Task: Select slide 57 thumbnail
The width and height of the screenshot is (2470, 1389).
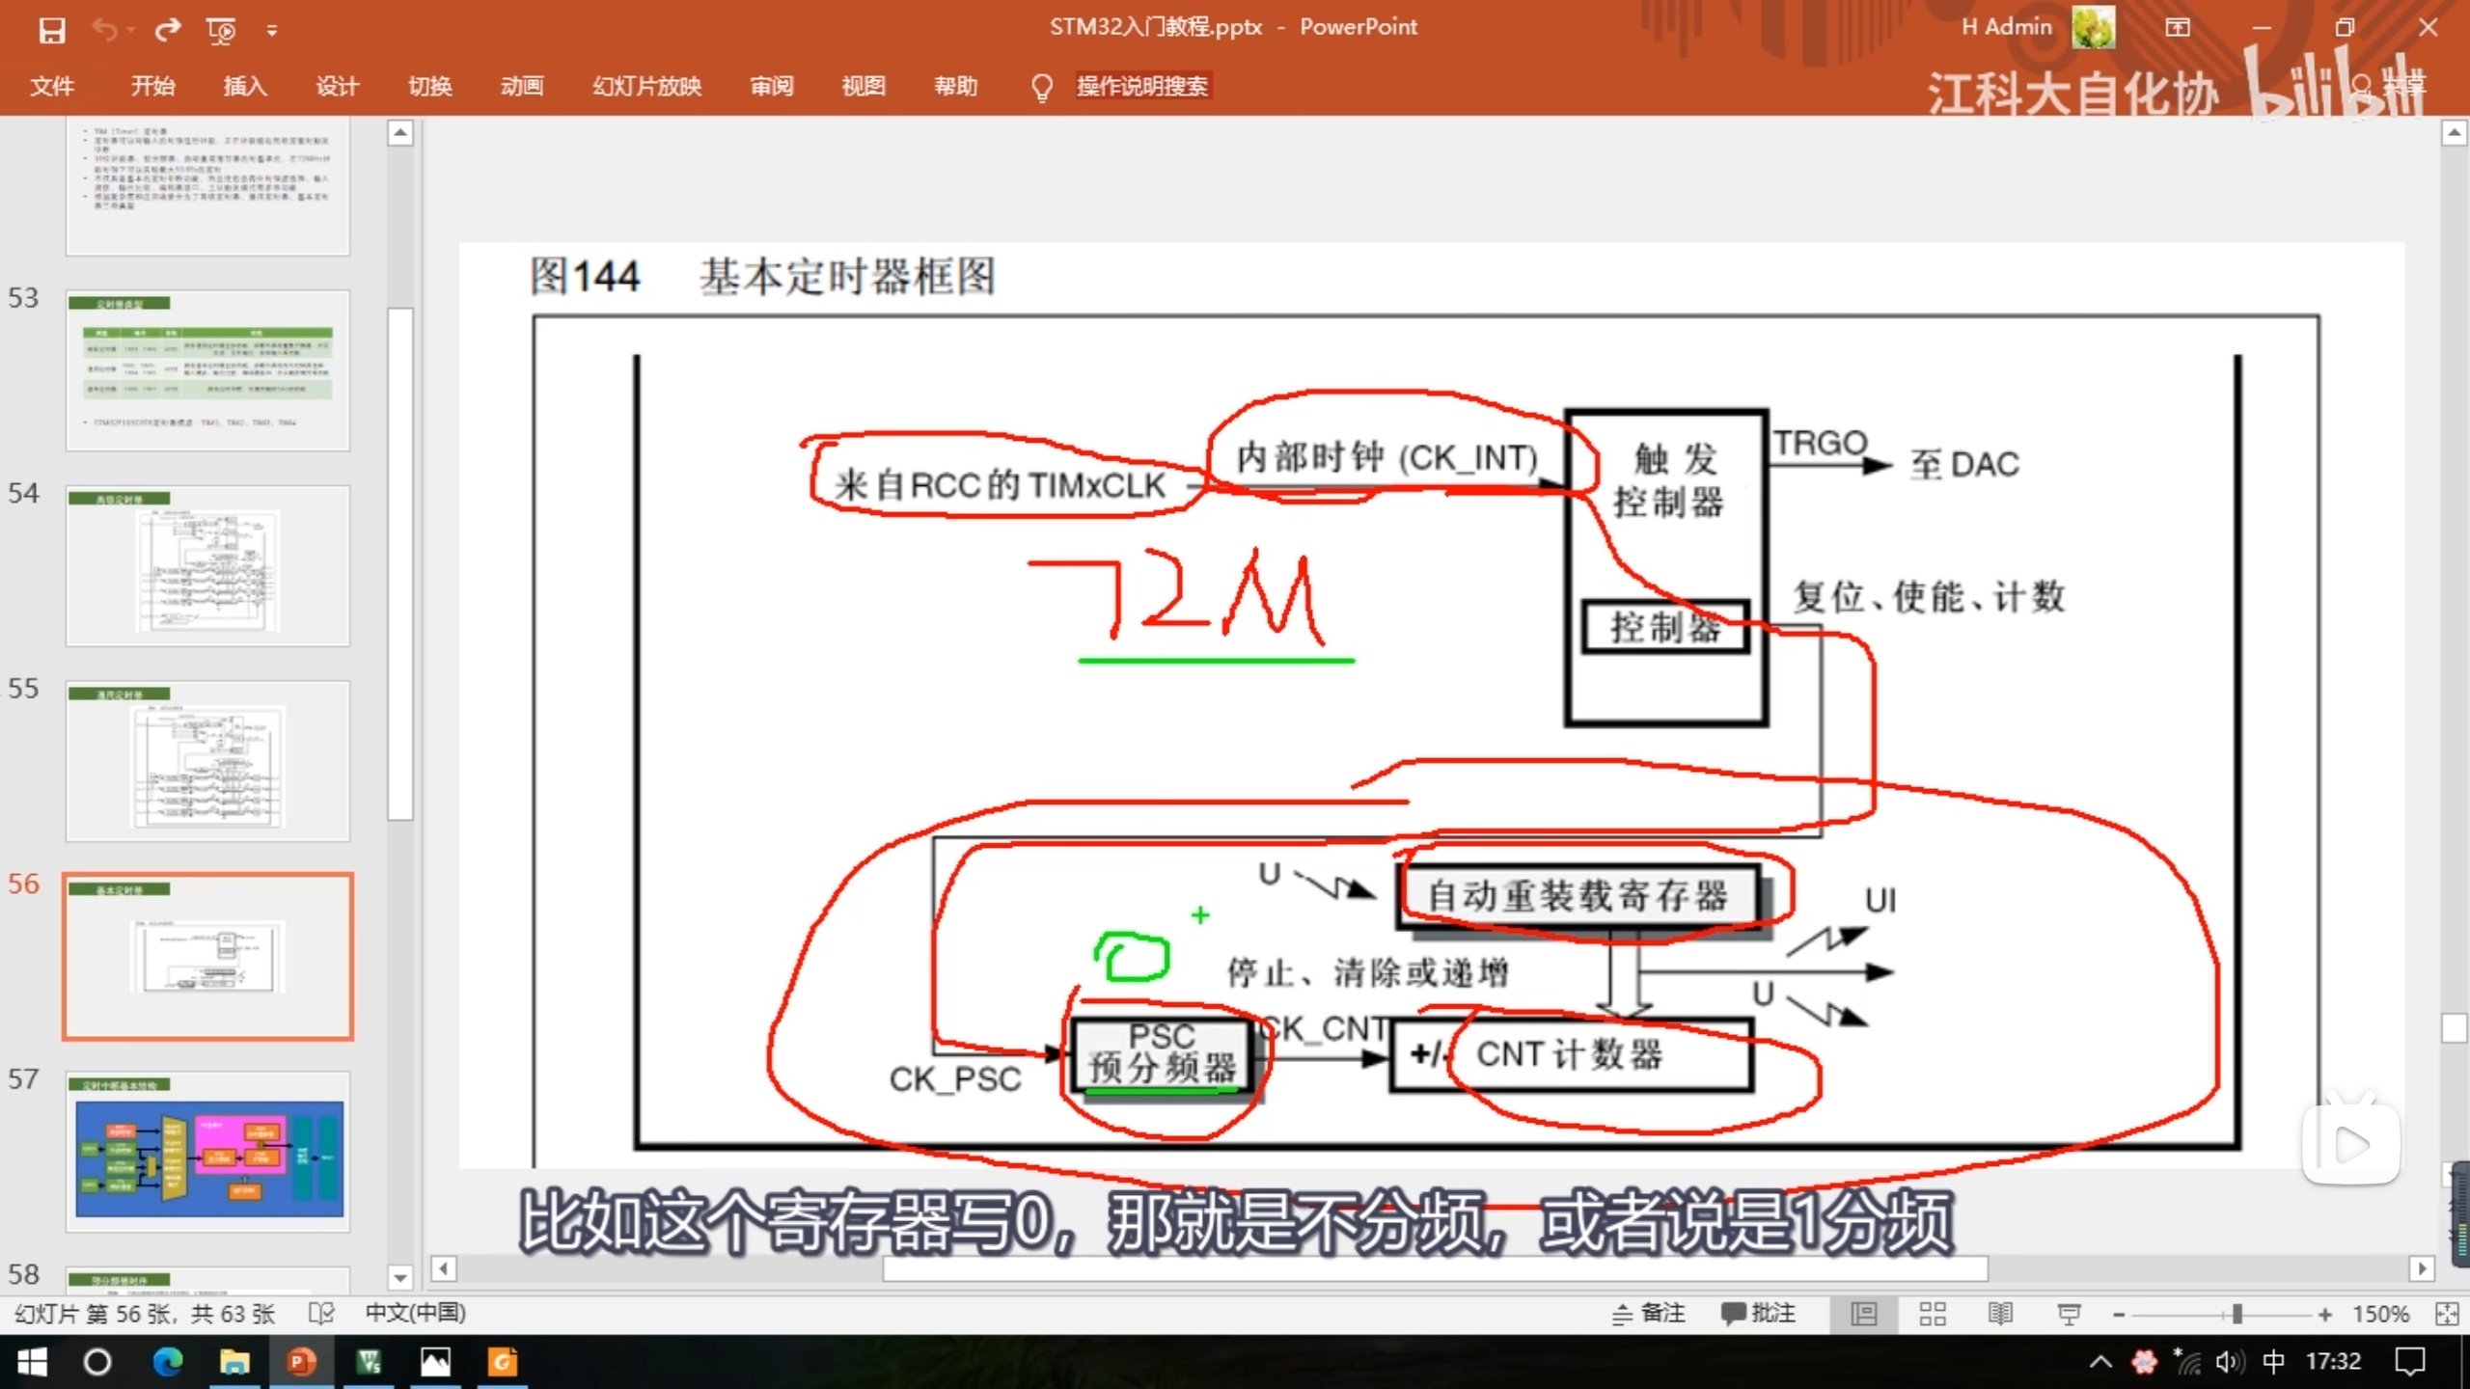Action: point(208,1153)
